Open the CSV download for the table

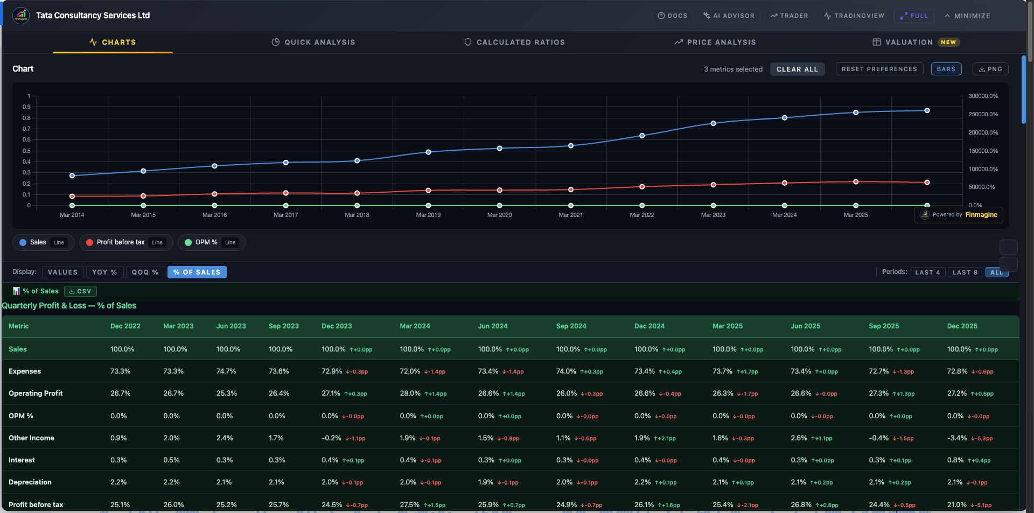coord(80,291)
